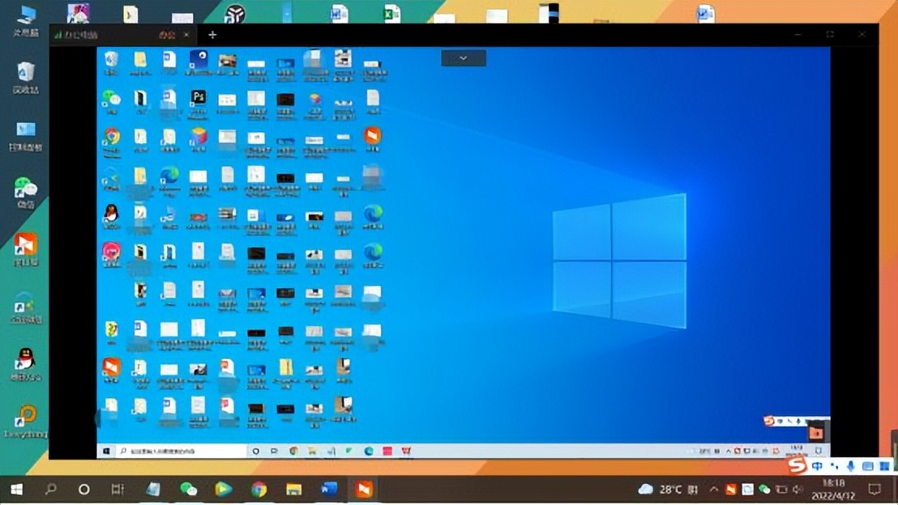Screen dimensions: 898x505
Task: Launch Chrome from host taskbar
Action: click(259, 489)
